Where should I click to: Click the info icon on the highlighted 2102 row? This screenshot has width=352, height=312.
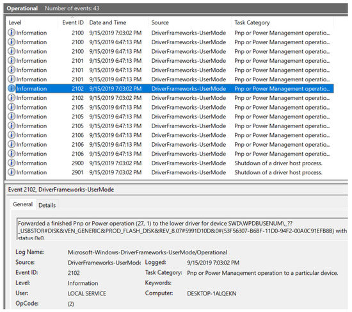coord(12,88)
